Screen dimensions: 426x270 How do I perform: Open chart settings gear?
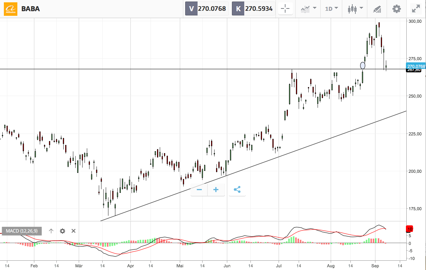396,9
